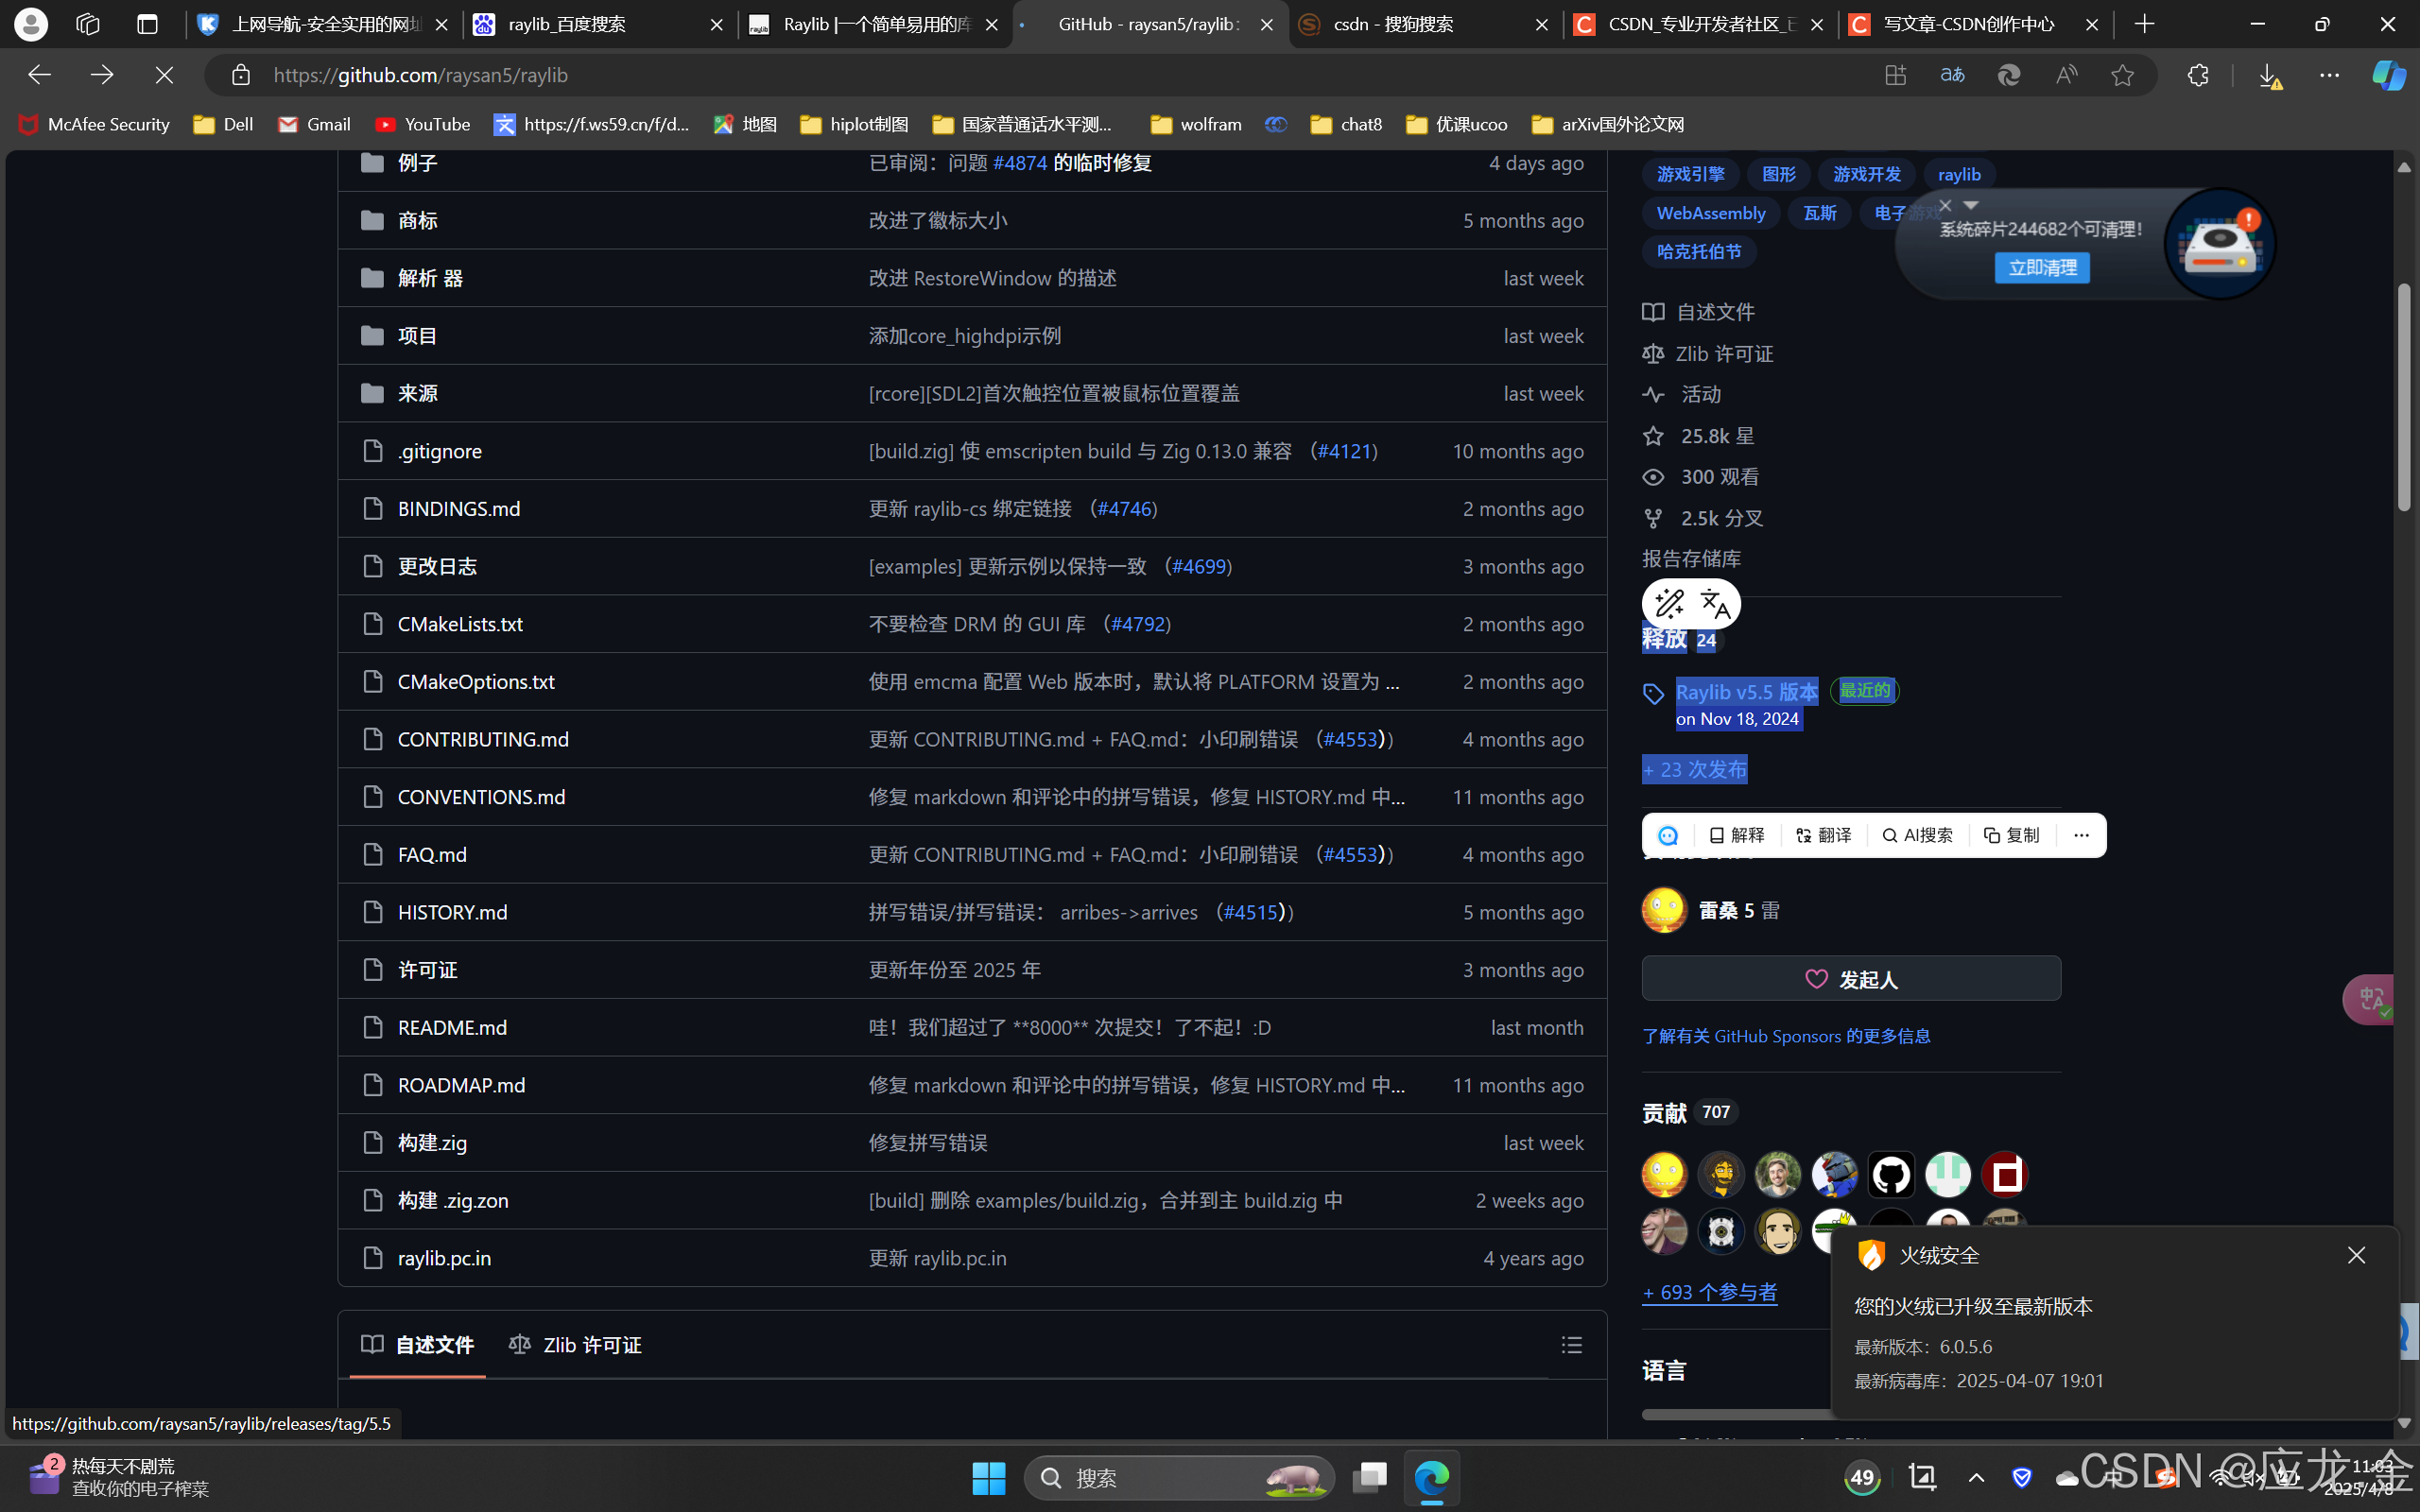Open AI搜索 from the selection popup

1917,835
